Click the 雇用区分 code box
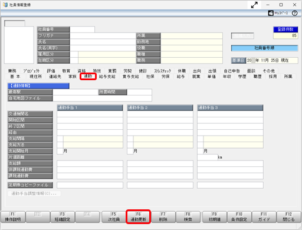The height and width of the screenshot is (230, 302). [74, 54]
